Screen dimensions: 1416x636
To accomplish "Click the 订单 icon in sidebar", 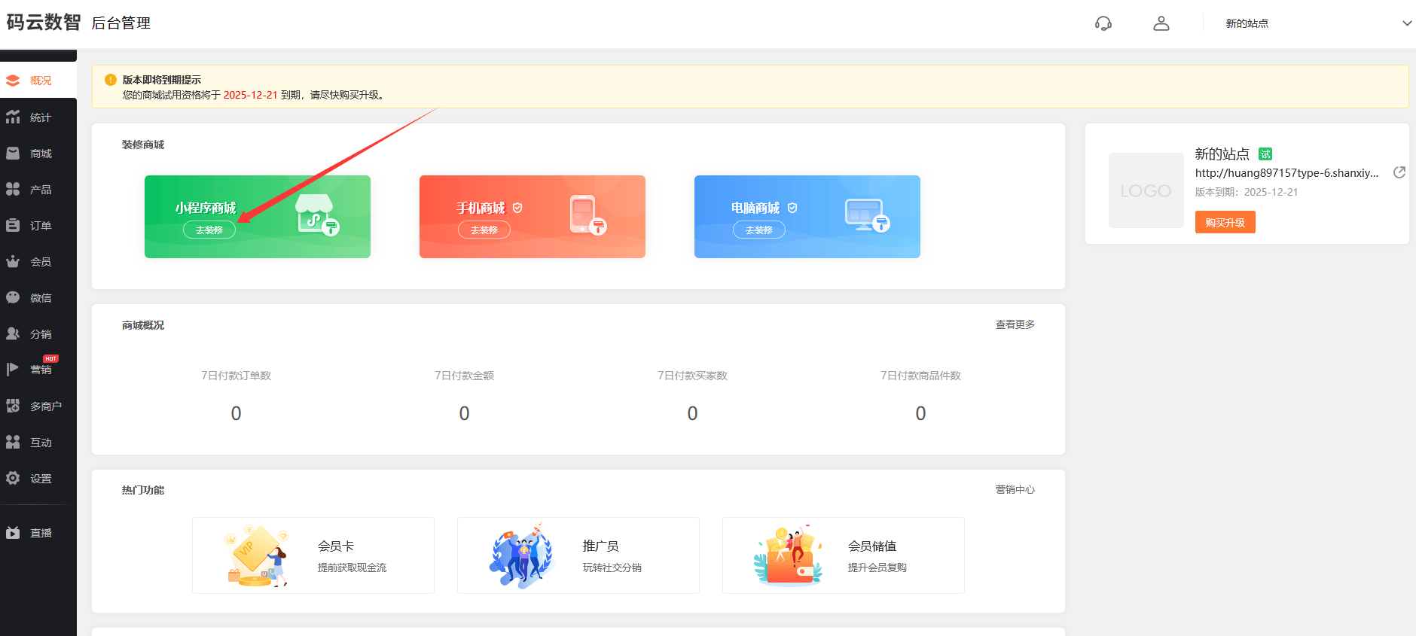I will 13,226.
